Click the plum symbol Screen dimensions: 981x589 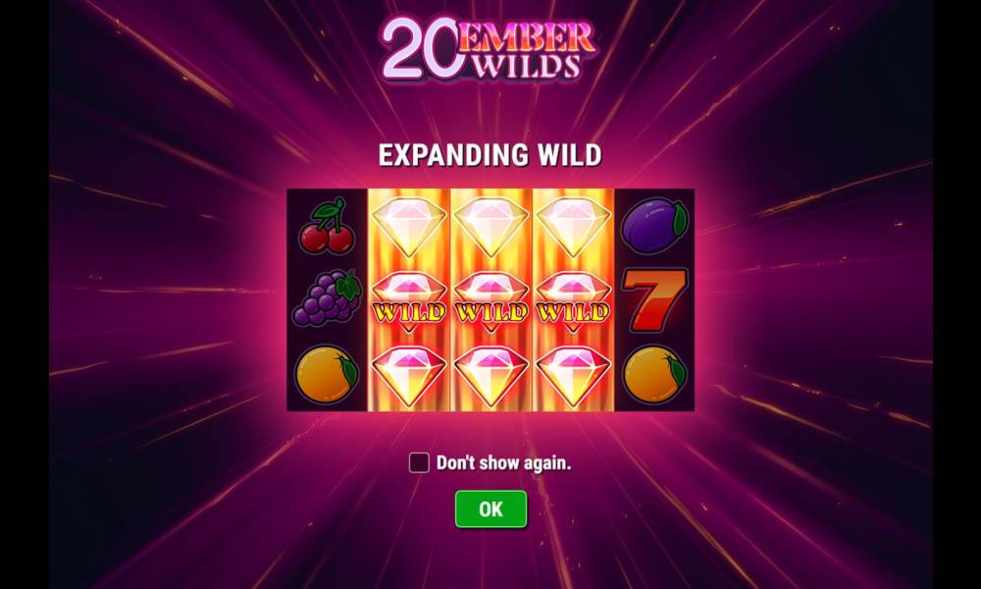(x=654, y=225)
